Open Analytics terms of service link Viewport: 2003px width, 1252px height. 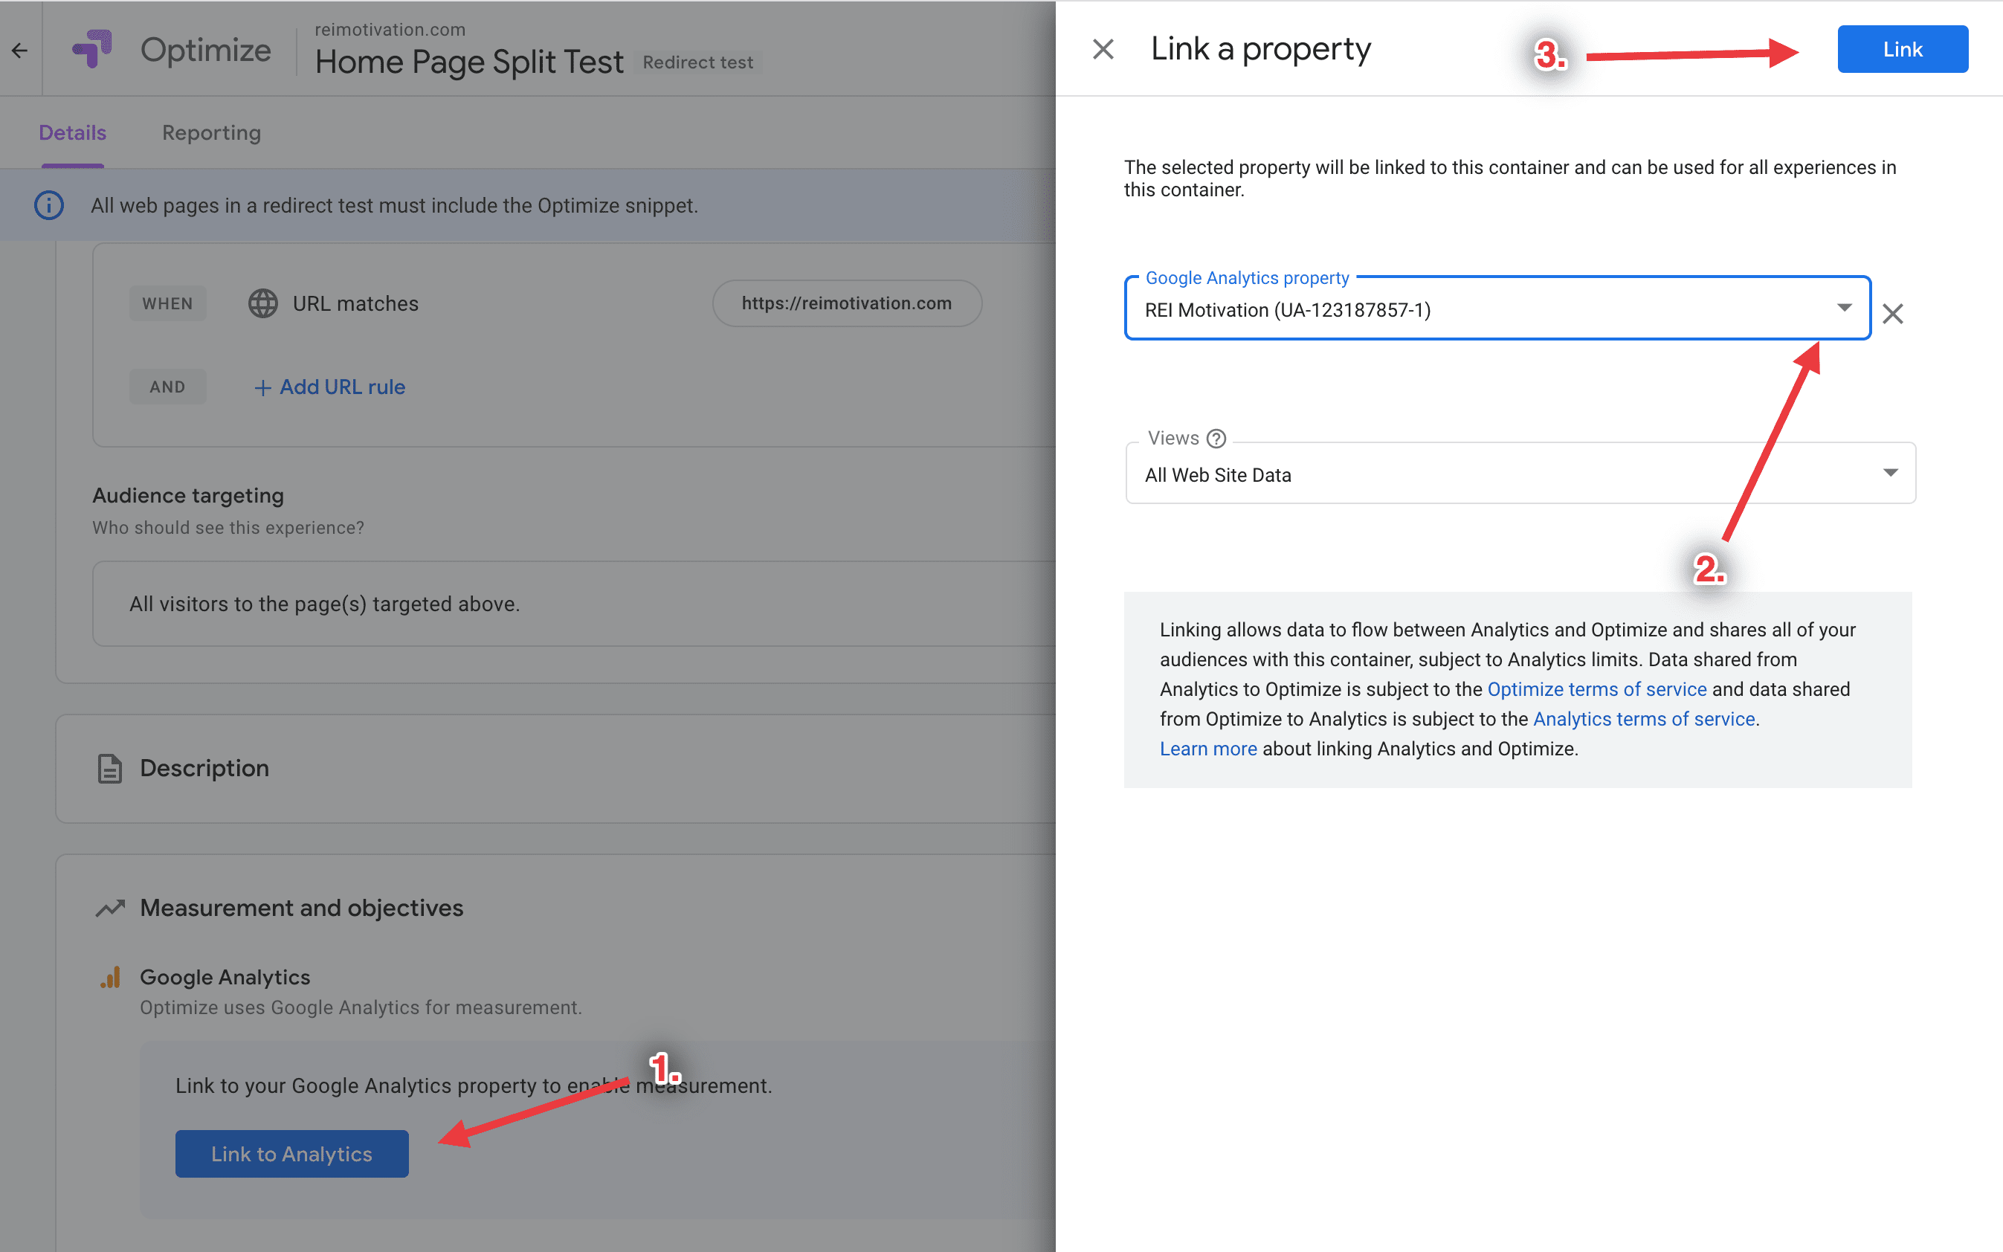1644,719
